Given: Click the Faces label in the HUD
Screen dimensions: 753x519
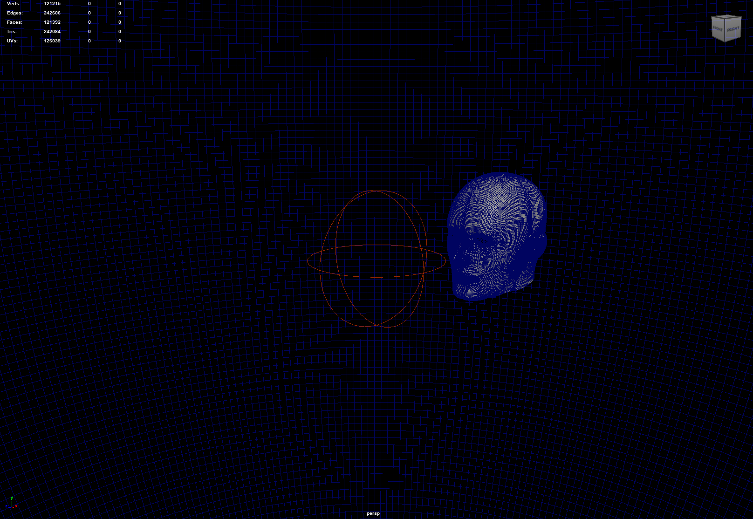Looking at the screenshot, I should click(14, 22).
